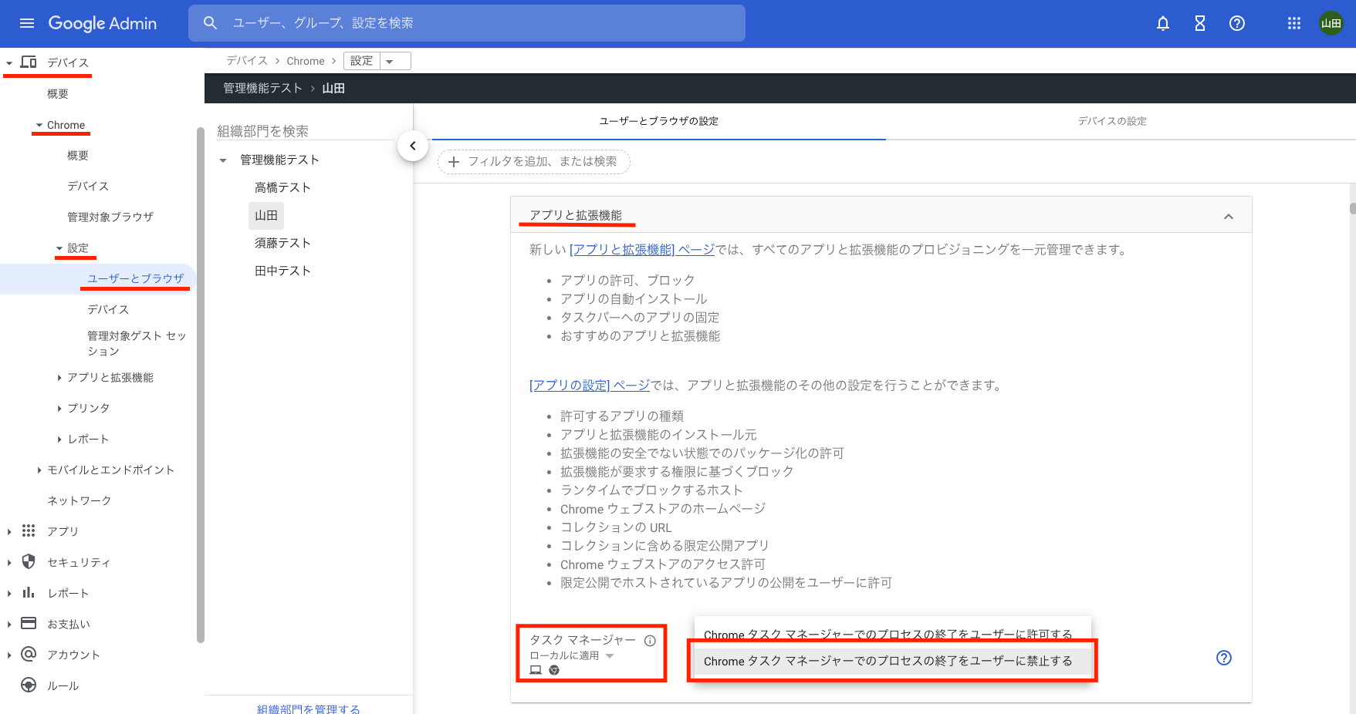Switch to デバイスの設定 tab

click(x=1112, y=121)
